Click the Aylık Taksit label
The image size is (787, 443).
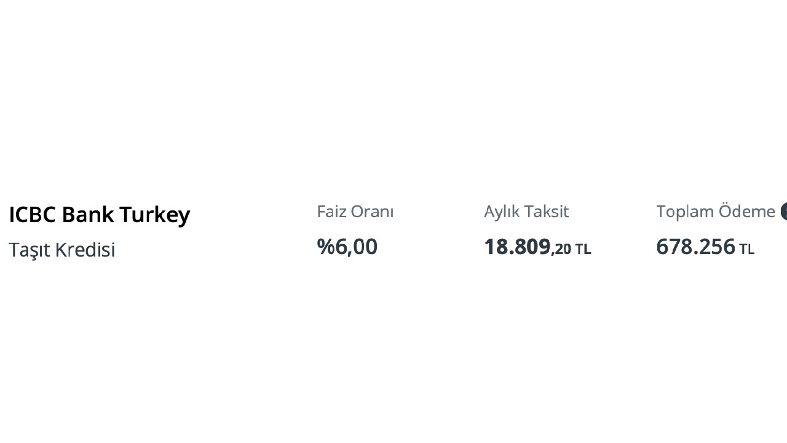pos(526,212)
